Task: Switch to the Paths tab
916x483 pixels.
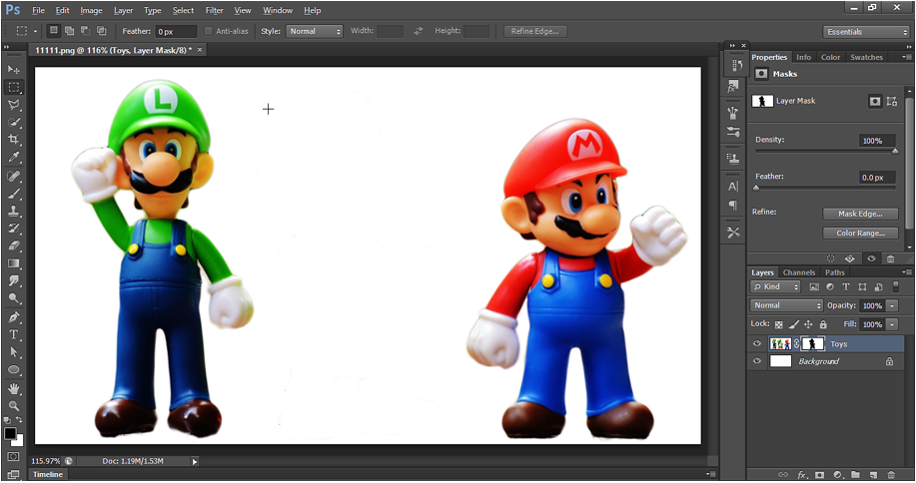Action: coord(835,272)
